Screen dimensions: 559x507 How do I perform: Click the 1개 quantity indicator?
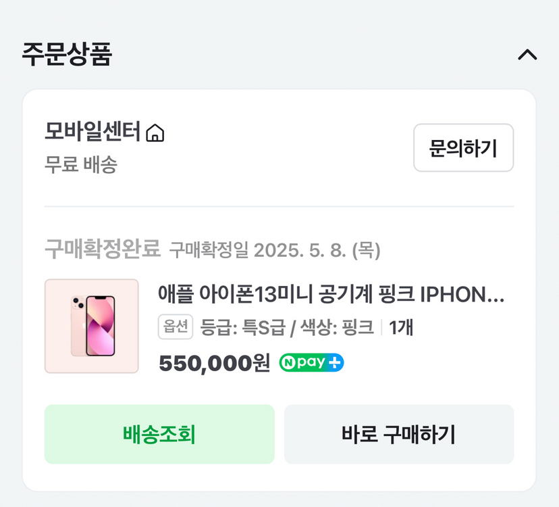tap(402, 327)
